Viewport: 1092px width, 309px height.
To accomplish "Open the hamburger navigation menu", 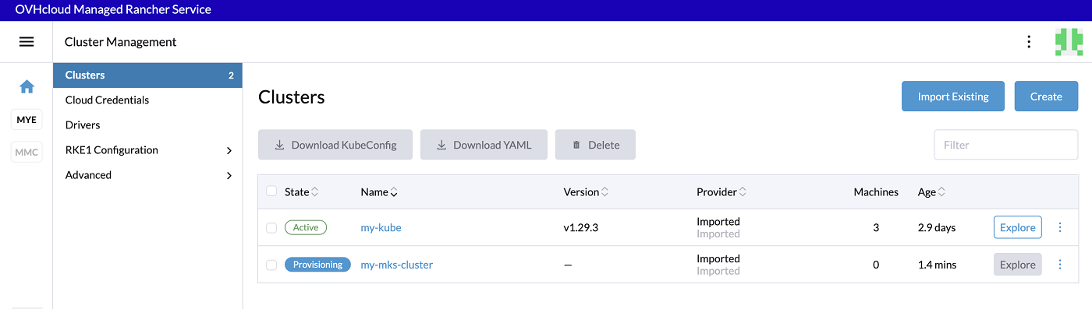I will (27, 42).
